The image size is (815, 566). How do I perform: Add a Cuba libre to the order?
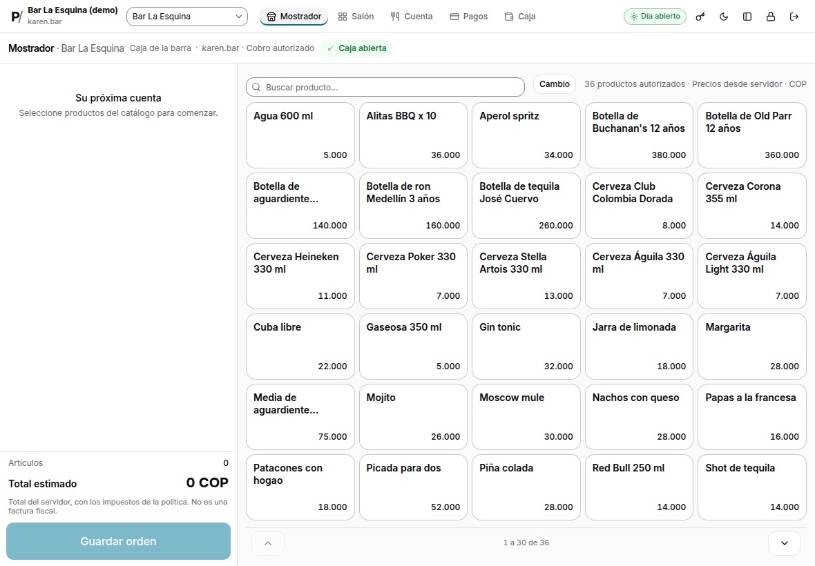(x=300, y=347)
